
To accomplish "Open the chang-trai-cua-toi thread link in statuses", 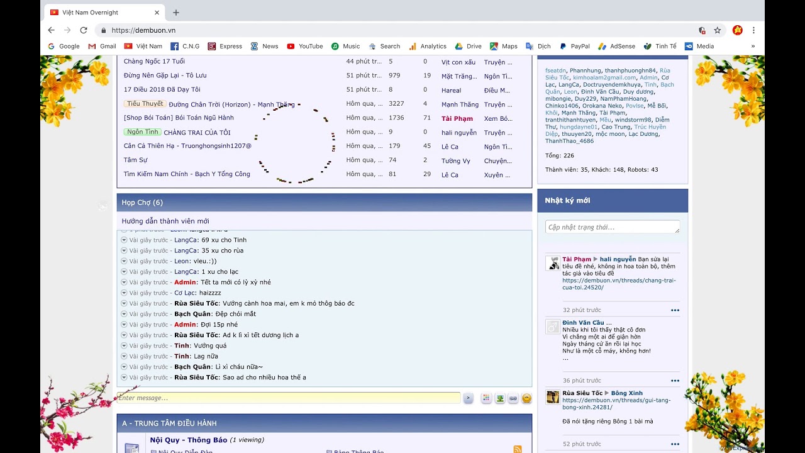I will [x=619, y=284].
